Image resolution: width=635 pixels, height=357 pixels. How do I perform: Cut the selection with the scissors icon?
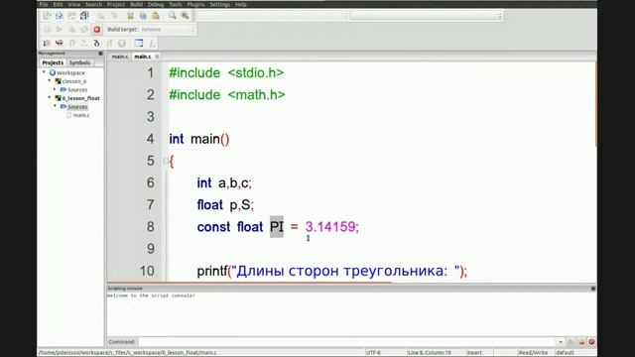130,16
